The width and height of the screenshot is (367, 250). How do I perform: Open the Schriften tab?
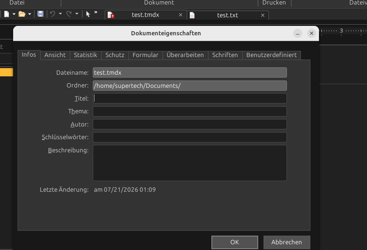click(x=225, y=55)
